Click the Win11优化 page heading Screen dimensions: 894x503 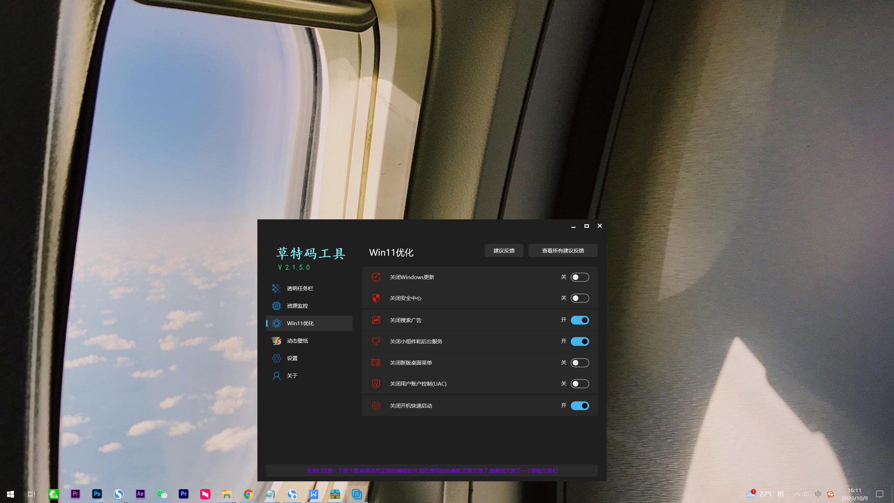pyautogui.click(x=391, y=253)
